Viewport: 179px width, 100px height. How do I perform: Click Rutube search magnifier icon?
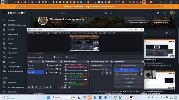pyautogui.click(x=111, y=13)
